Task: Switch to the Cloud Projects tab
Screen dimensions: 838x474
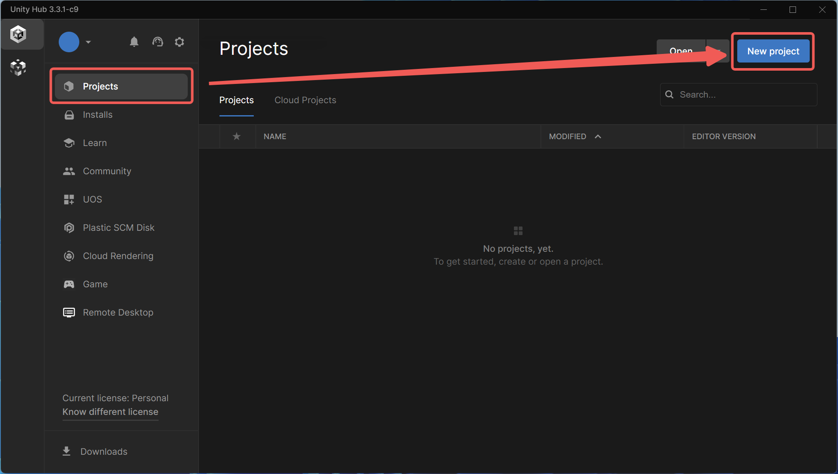Action: pos(305,100)
